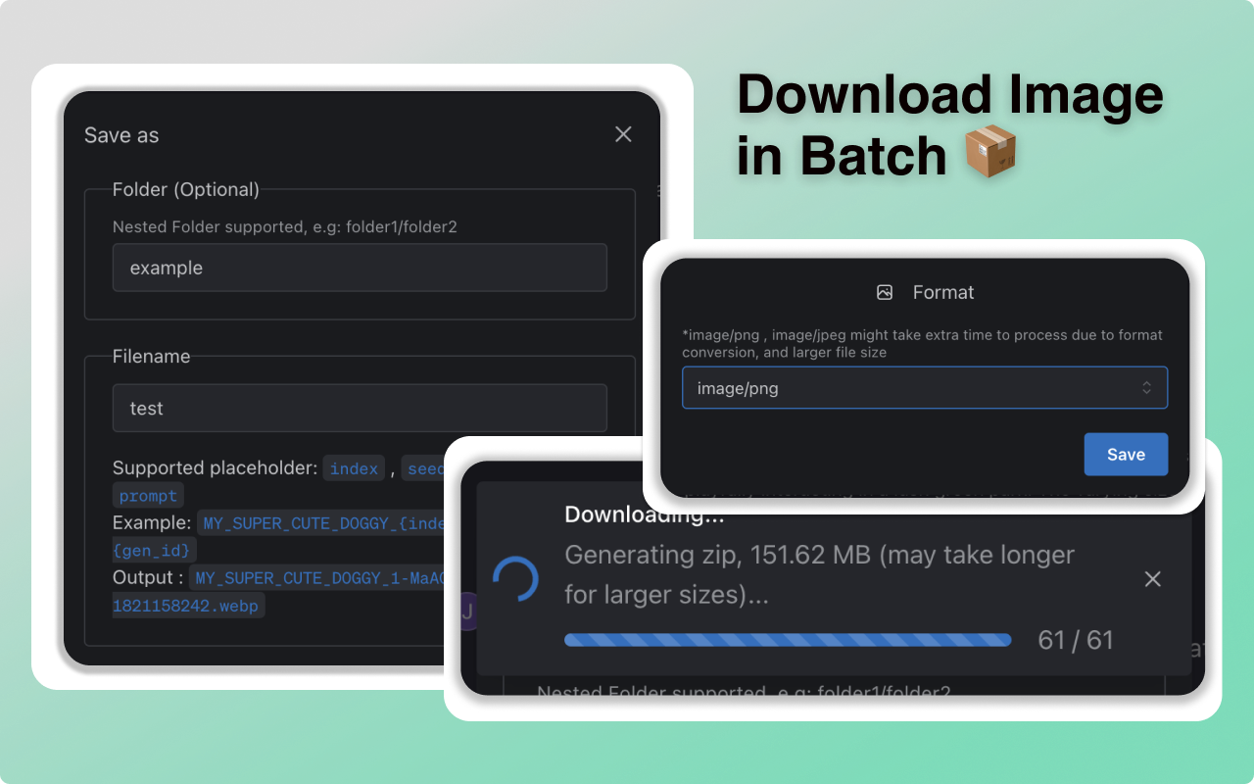The image size is (1254, 784).
Task: Focus the Folder input containing "example"
Action: point(360,268)
